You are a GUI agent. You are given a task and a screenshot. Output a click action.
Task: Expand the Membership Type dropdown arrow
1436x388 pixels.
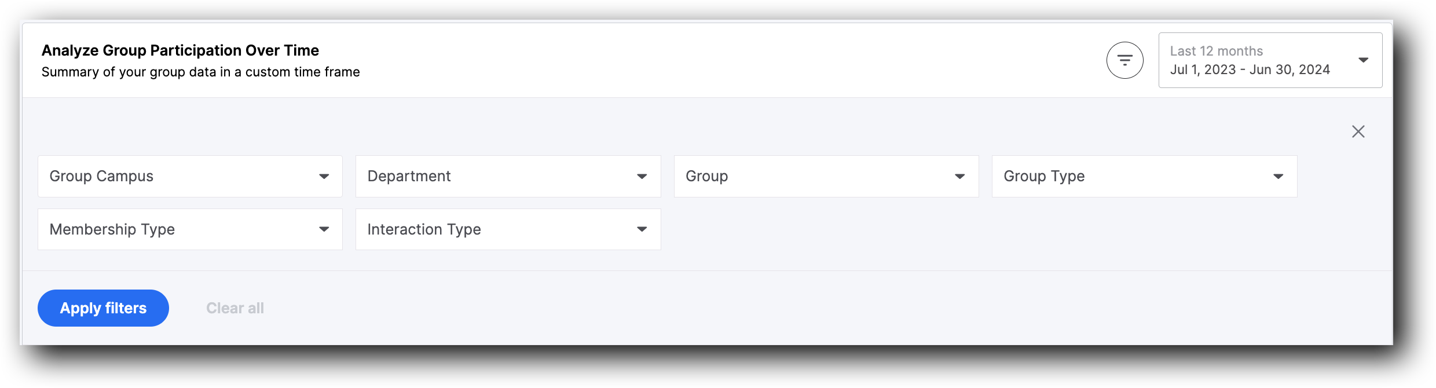coord(324,229)
